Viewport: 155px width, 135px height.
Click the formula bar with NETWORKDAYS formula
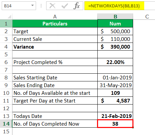coord(120,6)
